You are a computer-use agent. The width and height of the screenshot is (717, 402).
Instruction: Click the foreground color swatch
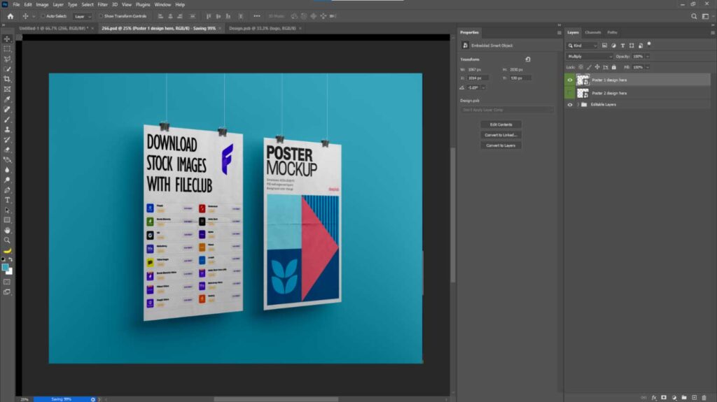6,267
